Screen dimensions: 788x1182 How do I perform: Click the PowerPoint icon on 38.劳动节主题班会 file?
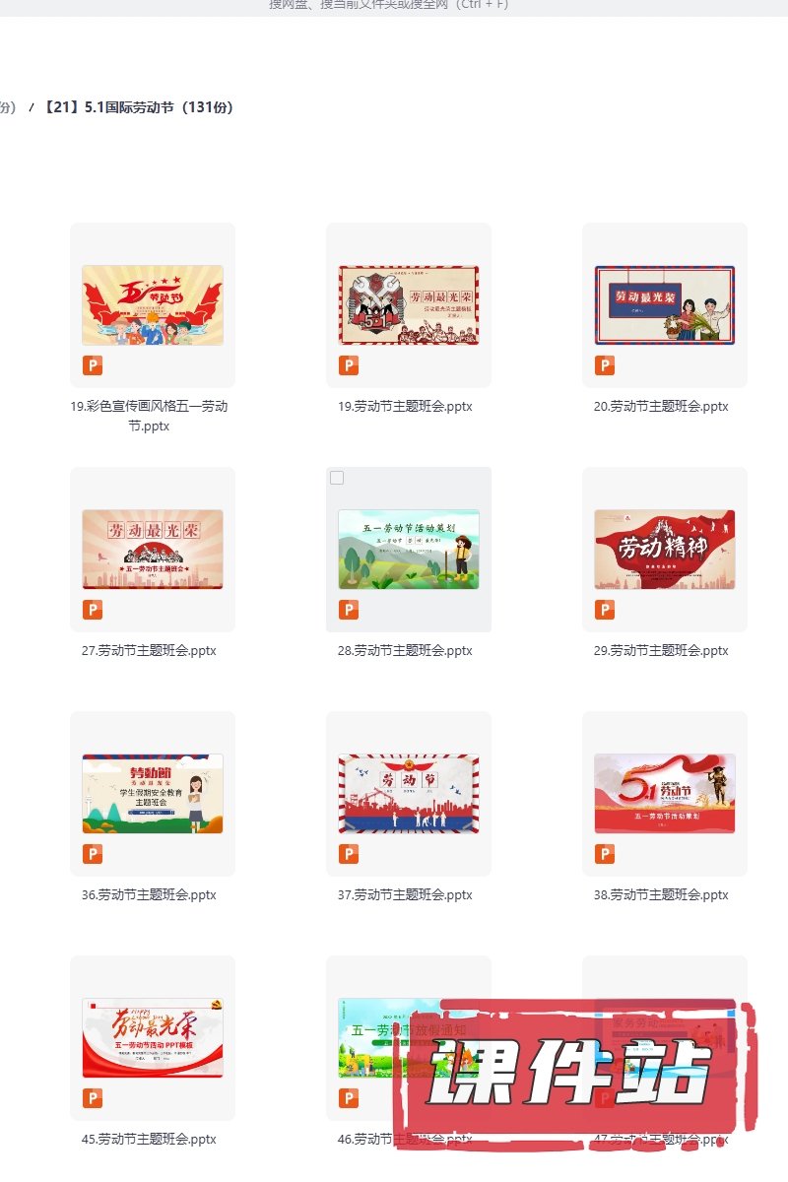[605, 854]
